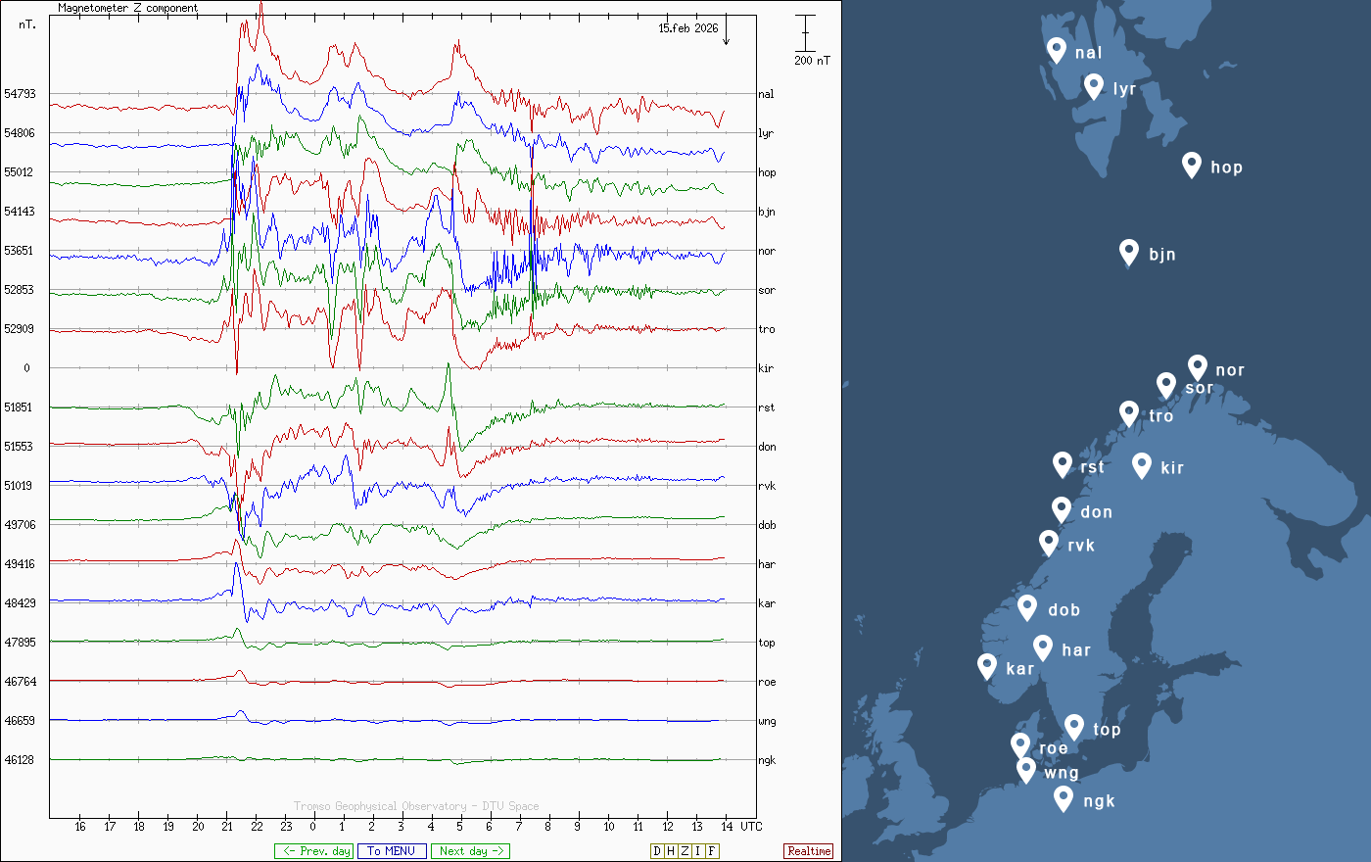The height and width of the screenshot is (862, 1371).
Task: Click the kar station pin
Action: click(987, 666)
